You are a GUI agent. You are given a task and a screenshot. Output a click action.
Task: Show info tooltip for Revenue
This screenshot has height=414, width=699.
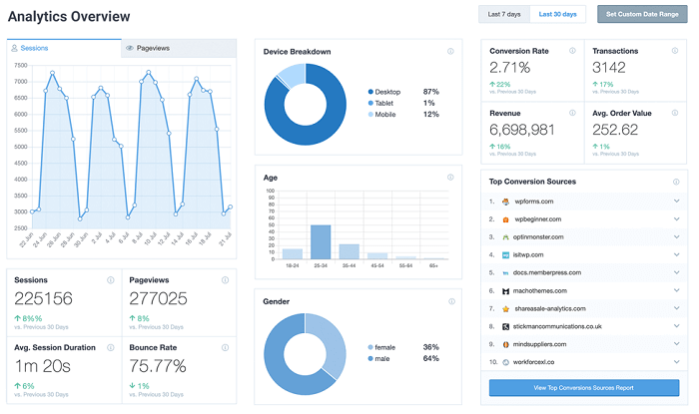(x=572, y=113)
